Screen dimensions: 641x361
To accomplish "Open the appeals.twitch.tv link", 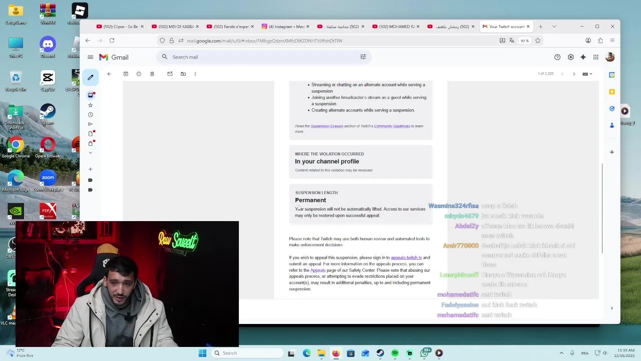I will 406,258.
